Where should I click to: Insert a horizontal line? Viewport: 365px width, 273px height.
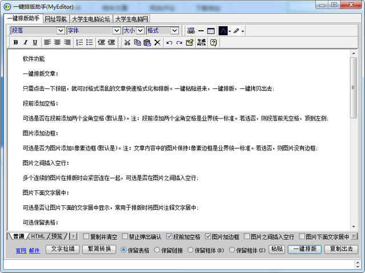point(201,31)
